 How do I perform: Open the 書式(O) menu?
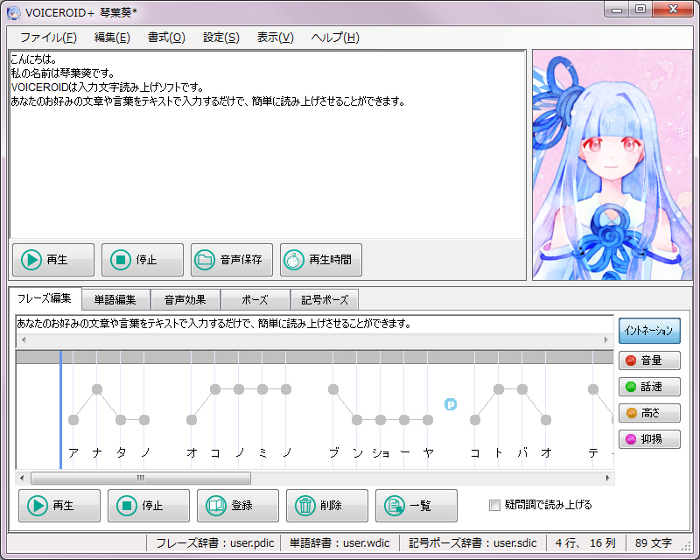coord(166,38)
